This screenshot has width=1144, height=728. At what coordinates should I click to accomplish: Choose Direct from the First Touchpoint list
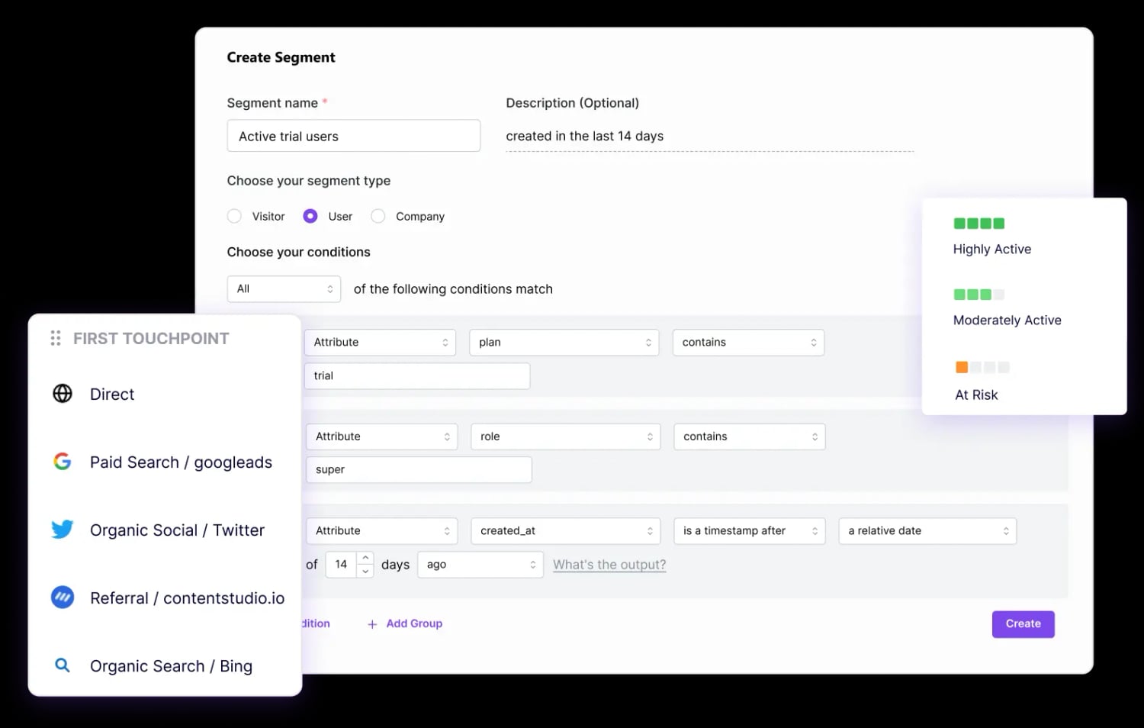(111, 394)
